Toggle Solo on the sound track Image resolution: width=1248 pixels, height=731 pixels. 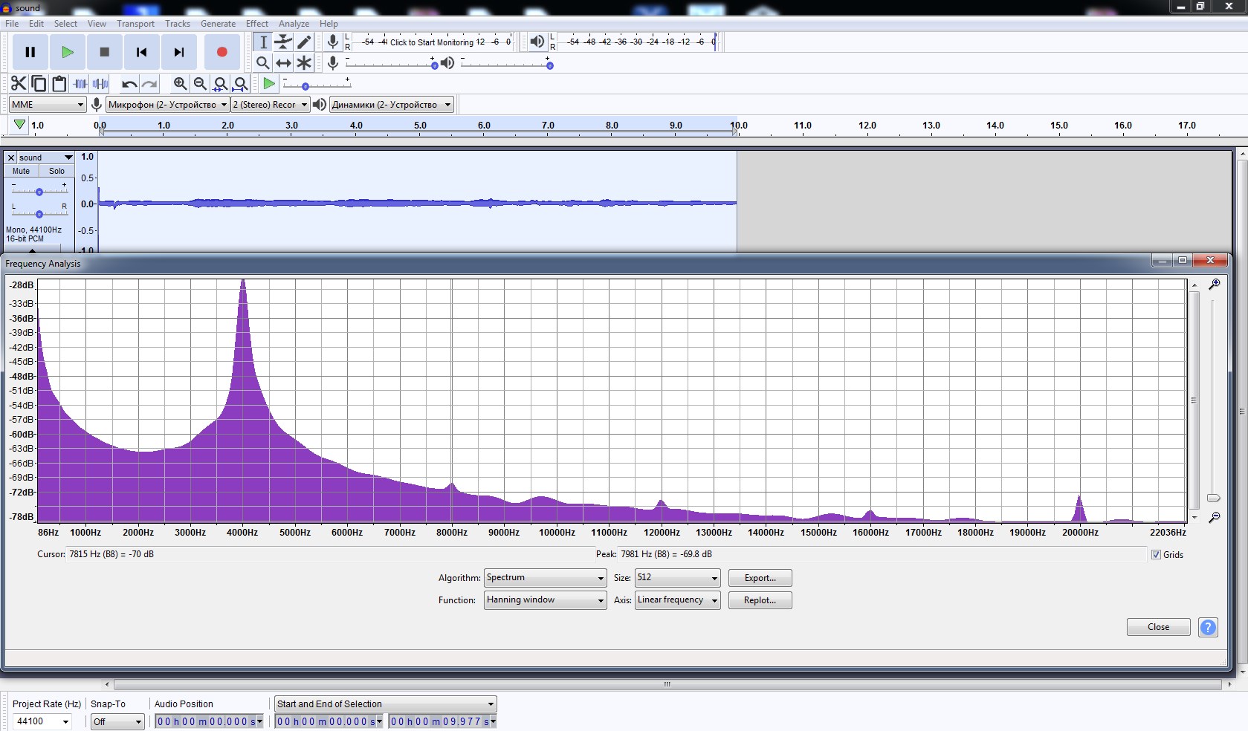pos(56,171)
